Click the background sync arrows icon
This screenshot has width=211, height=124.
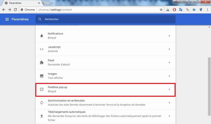pos(42,103)
